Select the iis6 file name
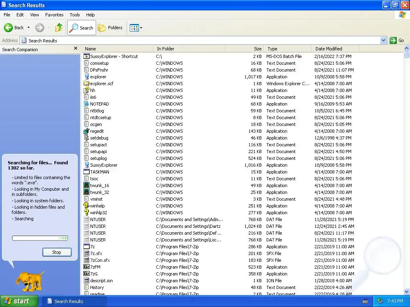This screenshot has height=307, width=410. [x=93, y=97]
